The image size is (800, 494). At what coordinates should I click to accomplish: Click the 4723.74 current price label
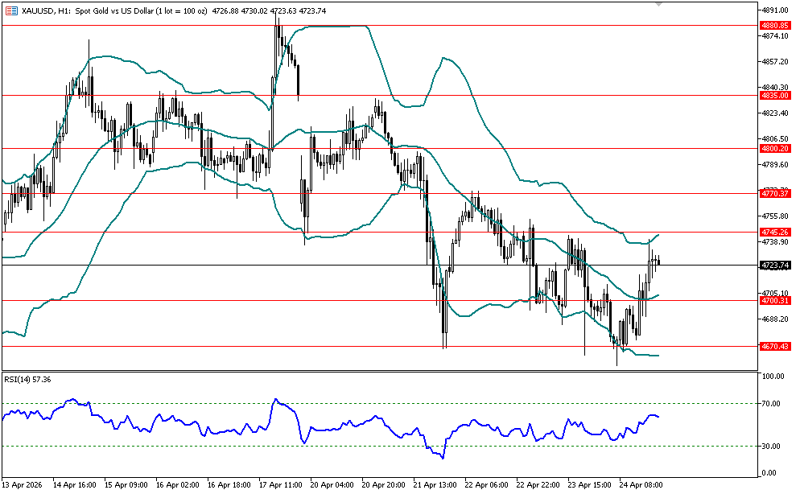(774, 265)
